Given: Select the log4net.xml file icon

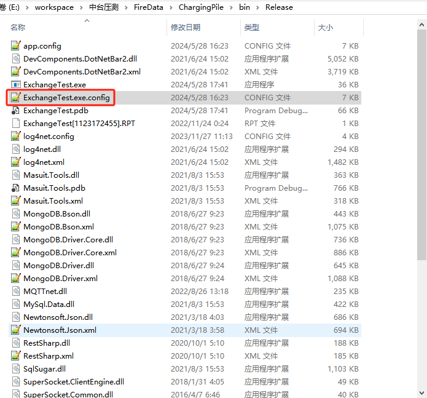Looking at the screenshot, I should 16,162.
